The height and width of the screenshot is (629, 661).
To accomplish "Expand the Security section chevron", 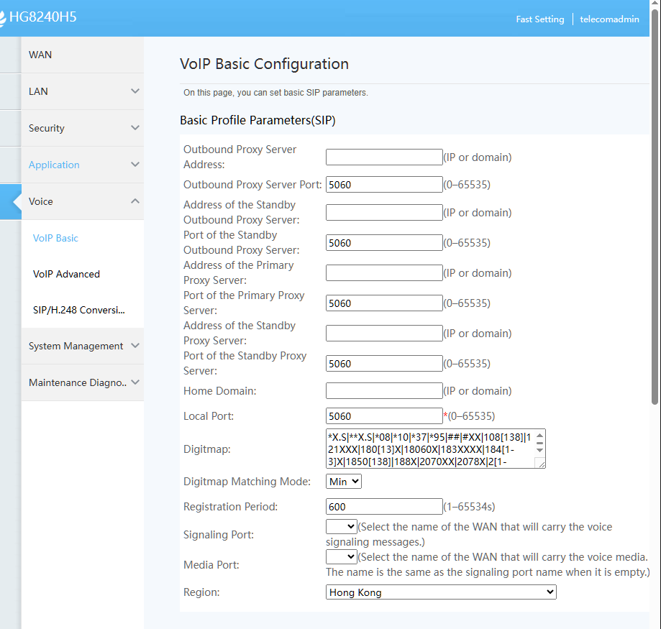I will [x=135, y=128].
